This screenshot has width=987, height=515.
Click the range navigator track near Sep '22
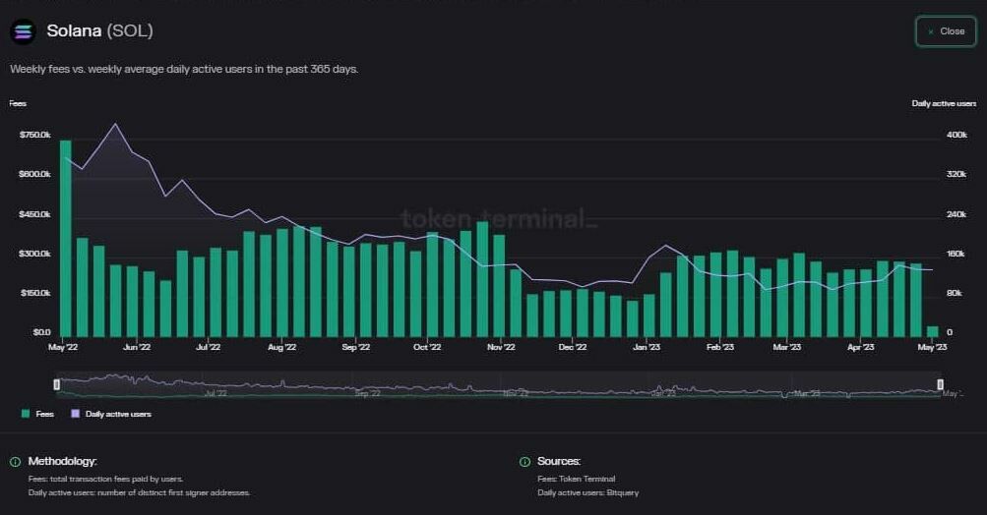pos(366,386)
